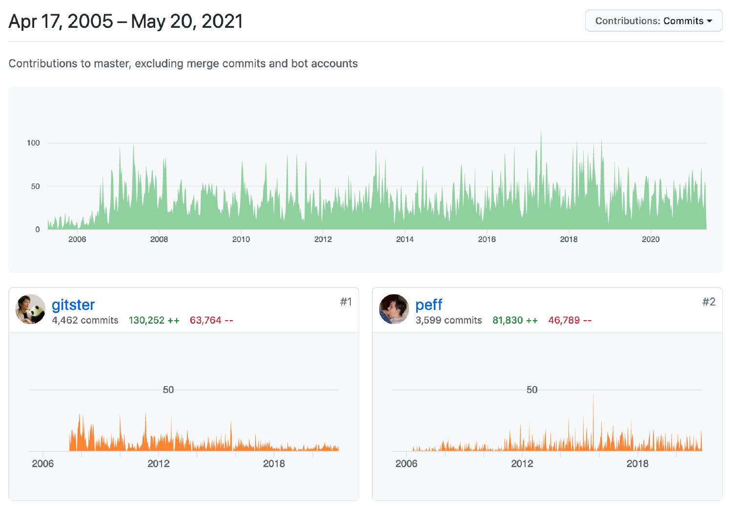Open the gitster profile link

73,304
